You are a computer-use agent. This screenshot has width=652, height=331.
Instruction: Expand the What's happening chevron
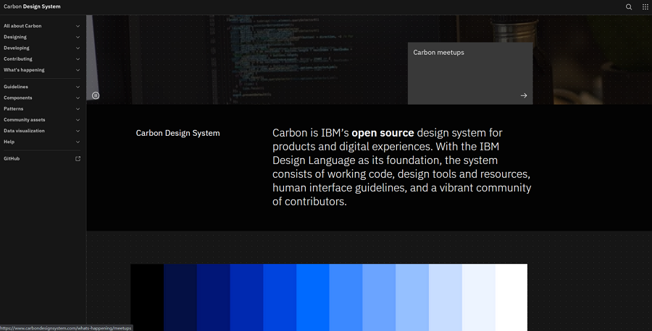[x=78, y=70]
